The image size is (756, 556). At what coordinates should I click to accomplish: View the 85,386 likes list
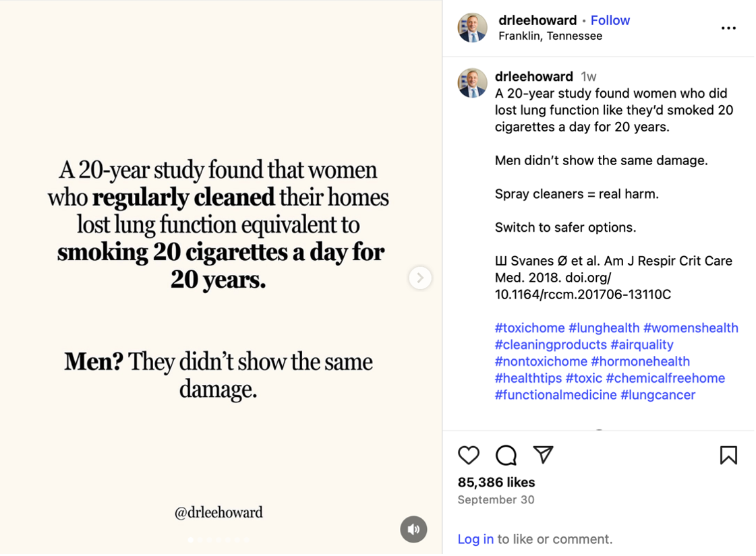[496, 483]
